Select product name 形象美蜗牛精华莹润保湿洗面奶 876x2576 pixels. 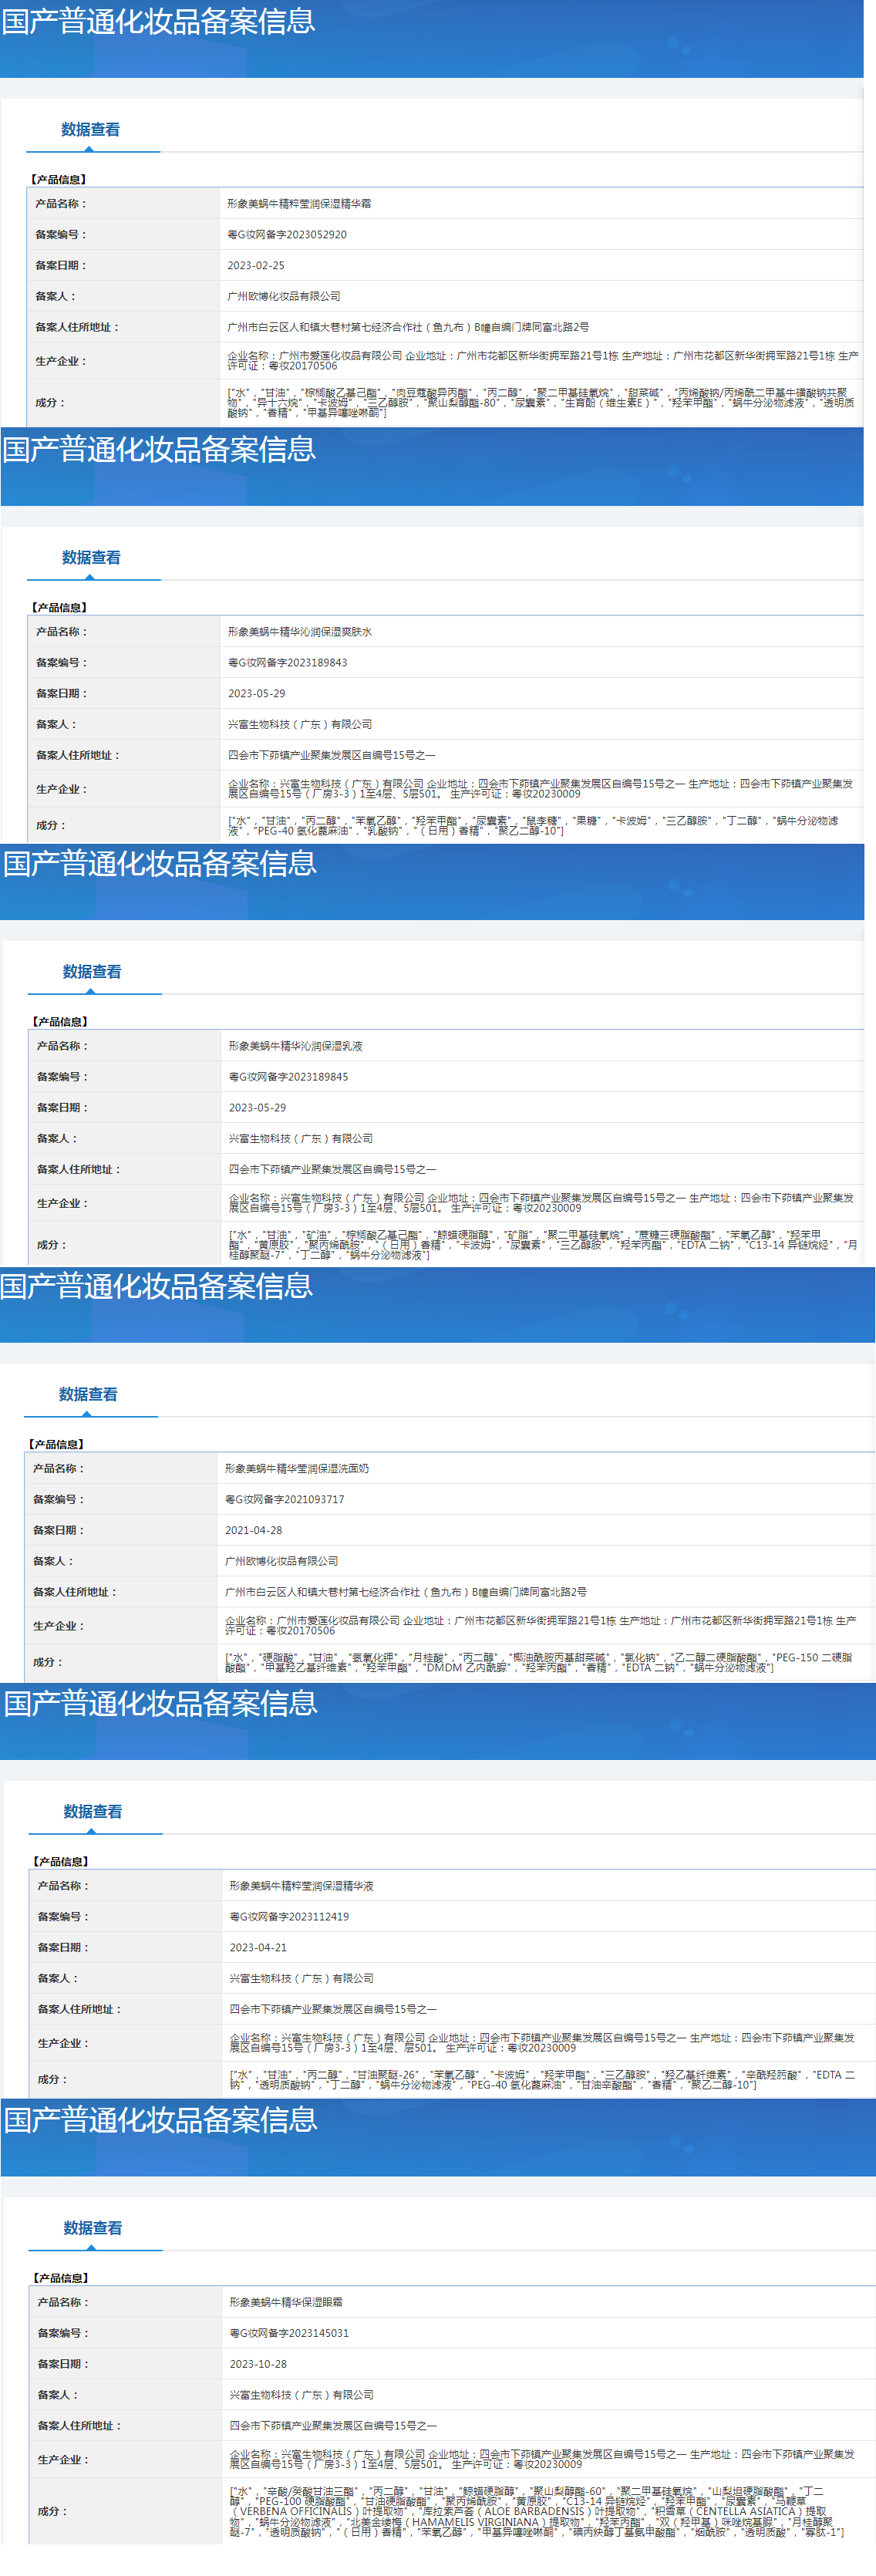click(297, 1468)
